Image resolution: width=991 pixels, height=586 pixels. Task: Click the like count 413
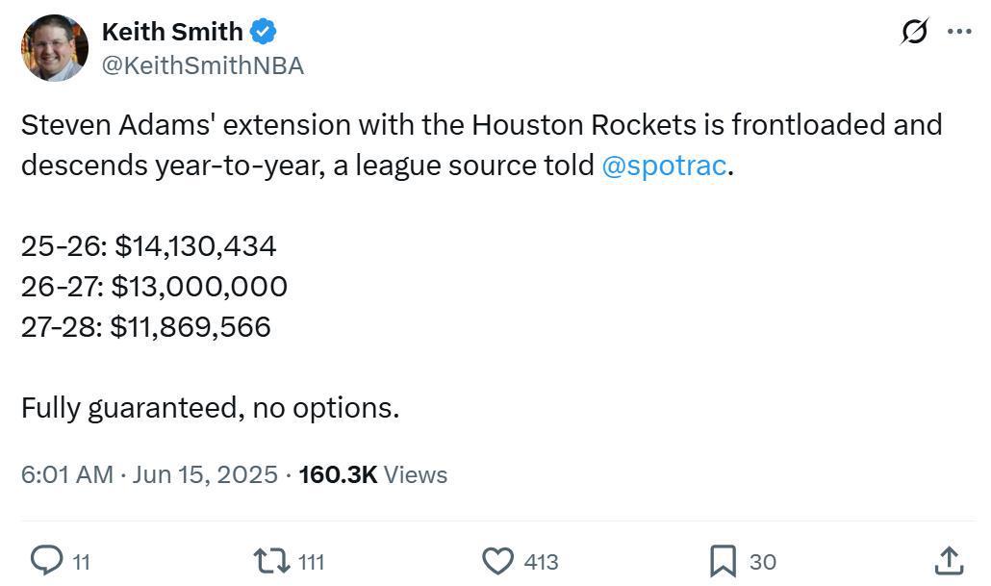541,562
